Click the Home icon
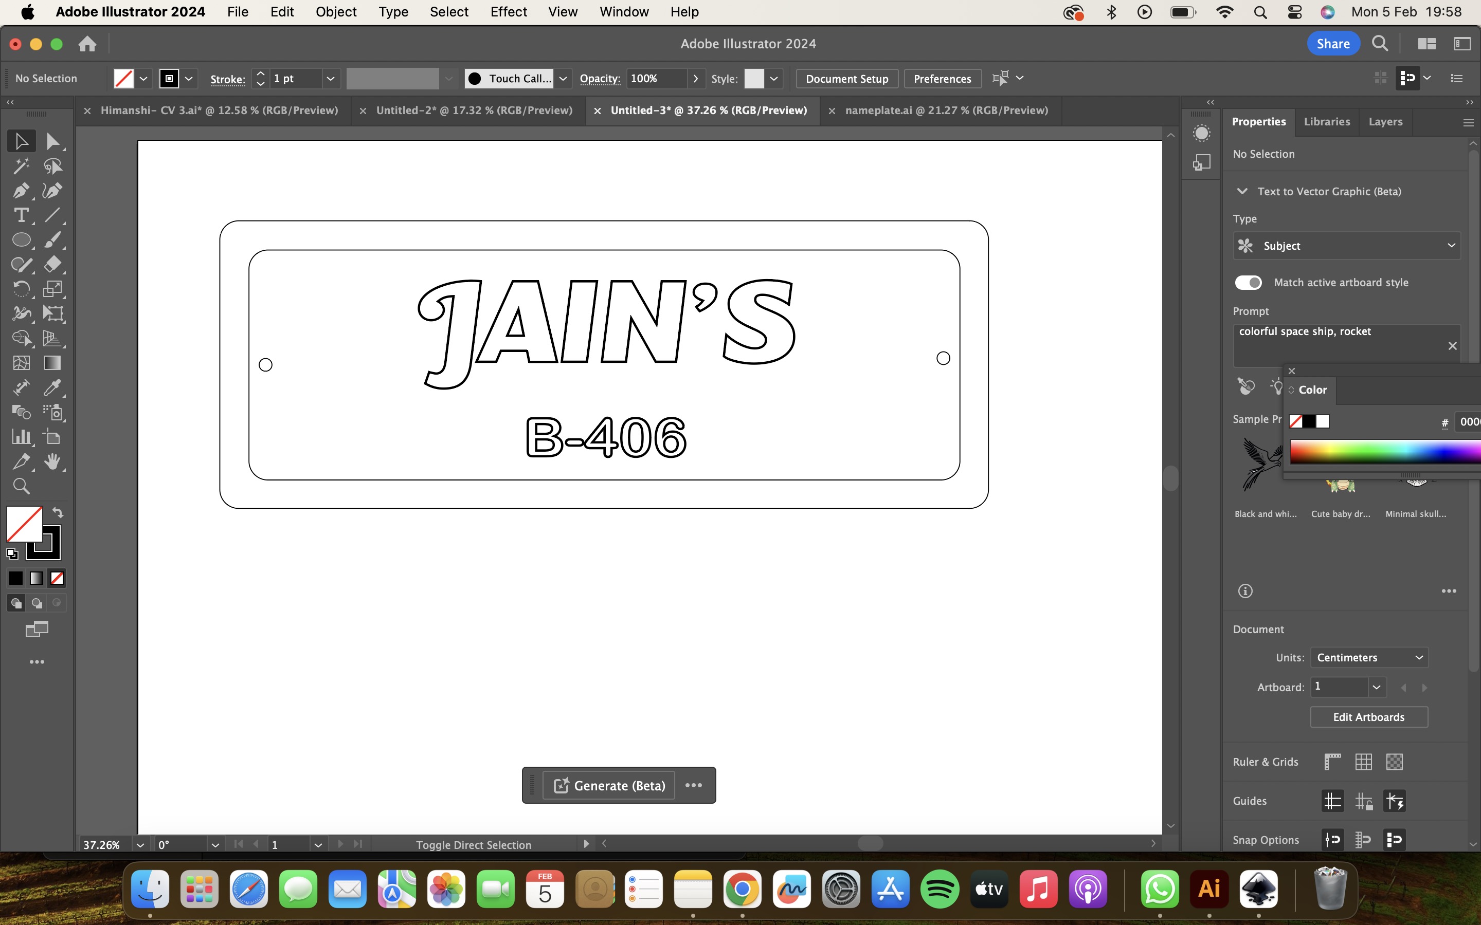1481x925 pixels. 87,44
